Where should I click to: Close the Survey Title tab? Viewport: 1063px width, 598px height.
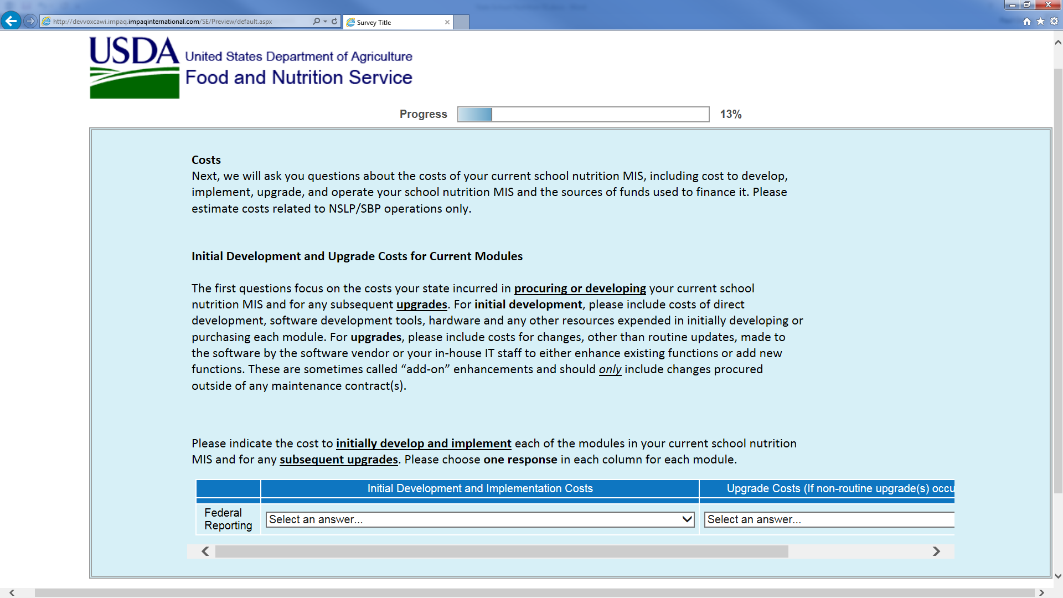pos(447,22)
